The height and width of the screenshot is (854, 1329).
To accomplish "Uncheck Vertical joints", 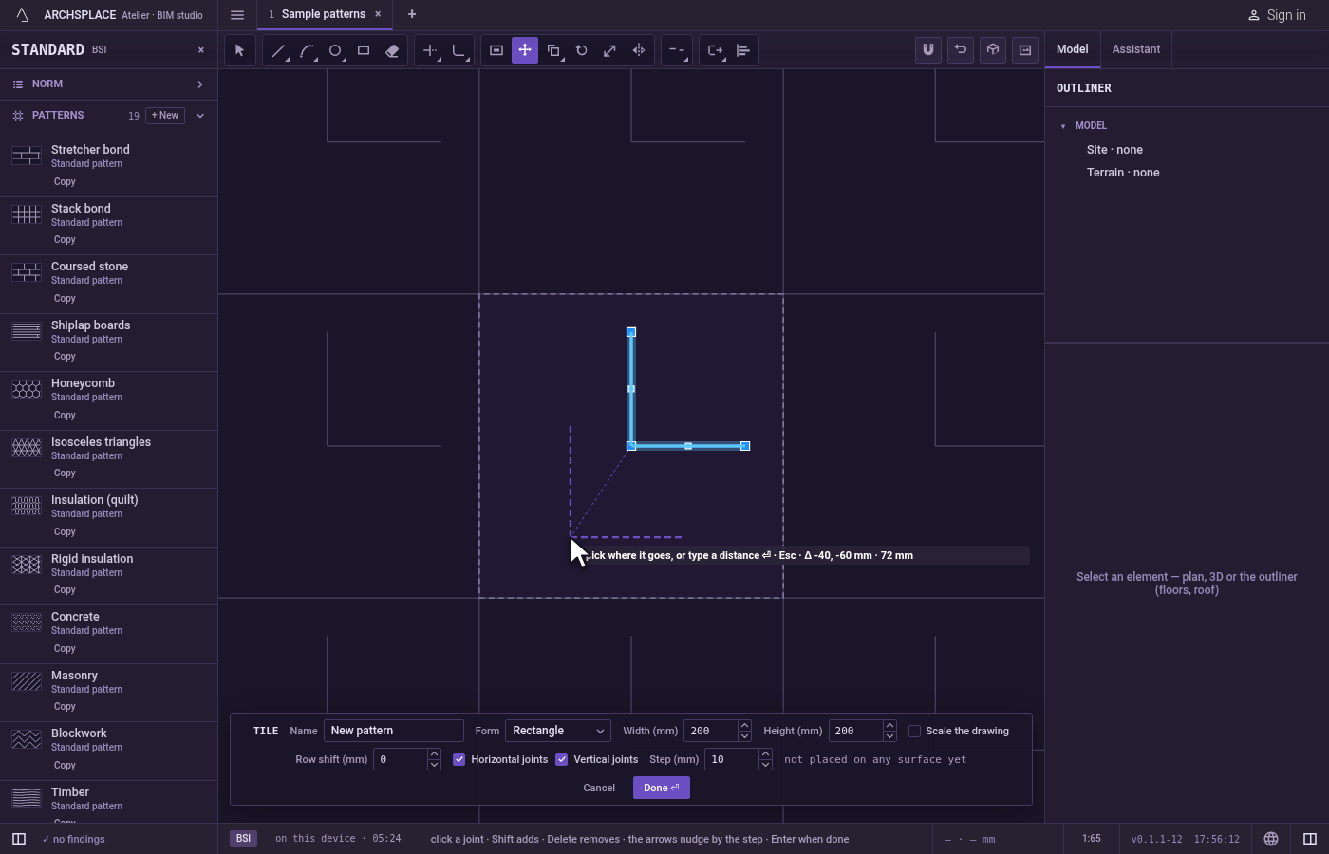I will (562, 759).
